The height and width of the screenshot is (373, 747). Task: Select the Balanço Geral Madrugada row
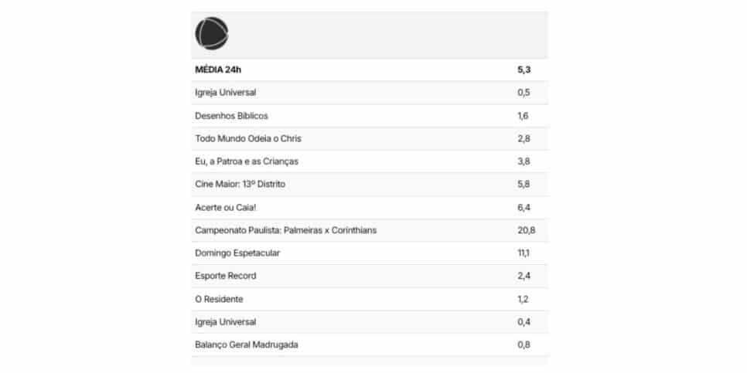(370, 345)
